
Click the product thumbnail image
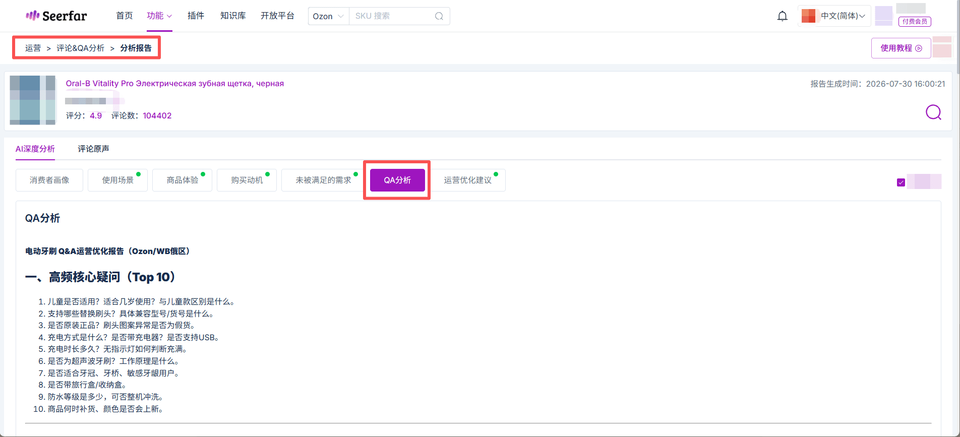coord(33,100)
